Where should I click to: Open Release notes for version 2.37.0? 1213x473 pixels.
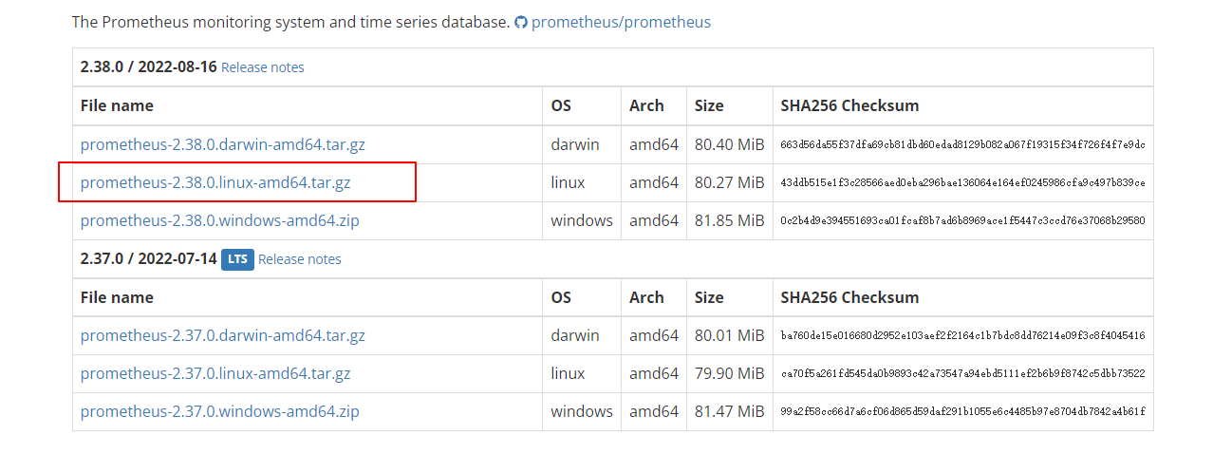(300, 259)
